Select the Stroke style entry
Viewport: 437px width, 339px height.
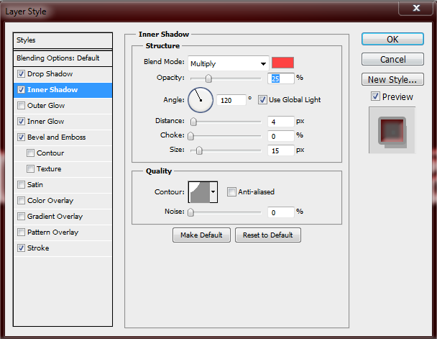38,248
